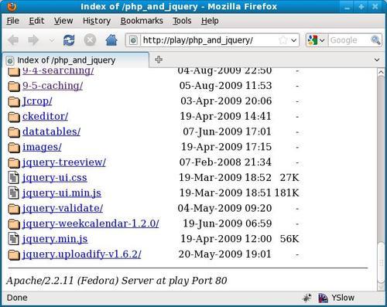Image resolution: width=387 pixels, height=307 pixels.
Task: Open the jquery-ui.css file link
Action: [55, 178]
